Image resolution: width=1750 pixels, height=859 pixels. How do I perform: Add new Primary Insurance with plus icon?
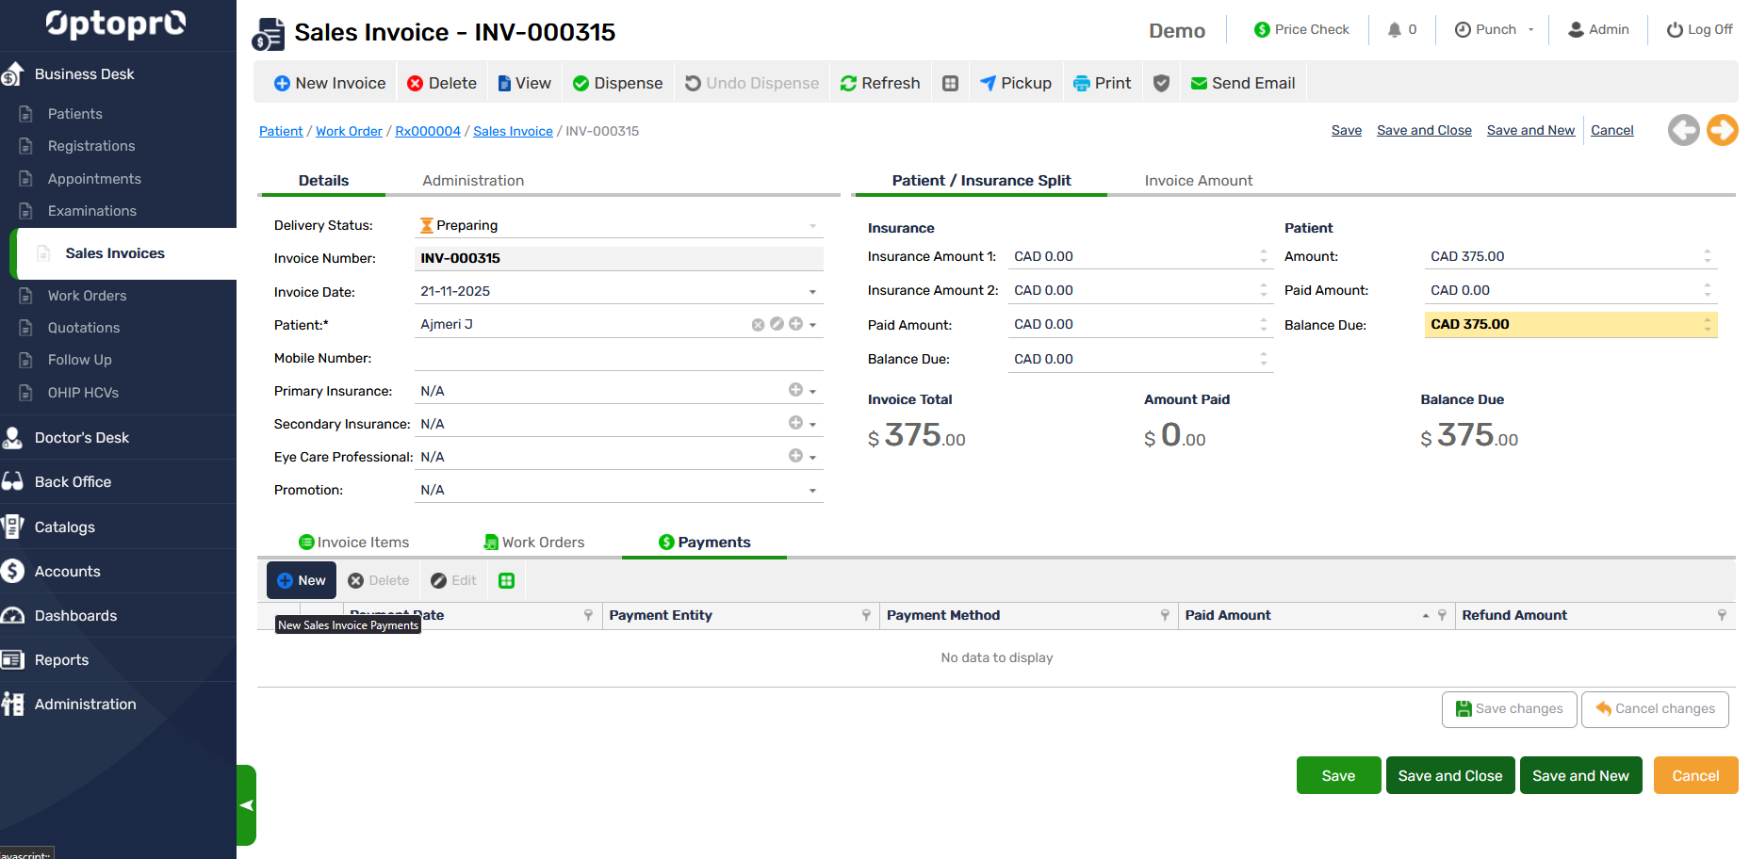[x=795, y=390]
